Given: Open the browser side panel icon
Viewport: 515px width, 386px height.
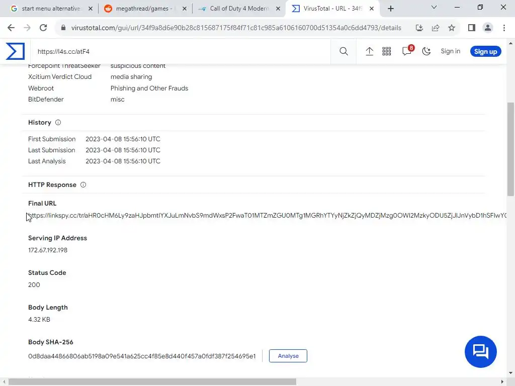Looking at the screenshot, I should click(472, 28).
